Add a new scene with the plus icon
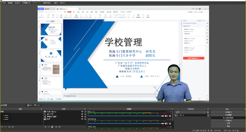Screen dimensions: 246x132 pos(2,127)
